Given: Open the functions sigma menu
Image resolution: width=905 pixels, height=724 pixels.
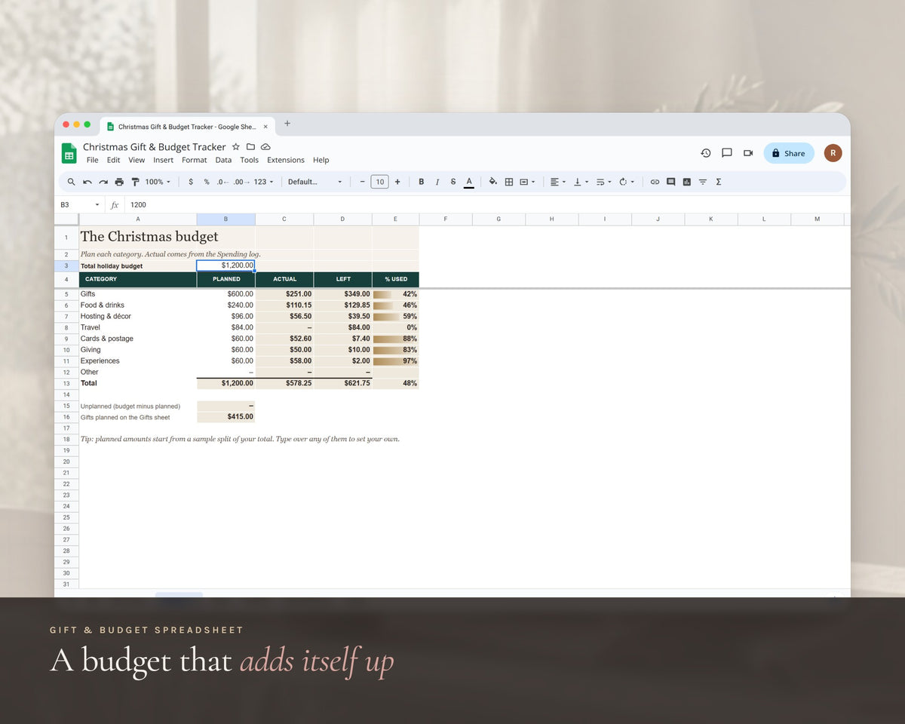Looking at the screenshot, I should (x=719, y=182).
